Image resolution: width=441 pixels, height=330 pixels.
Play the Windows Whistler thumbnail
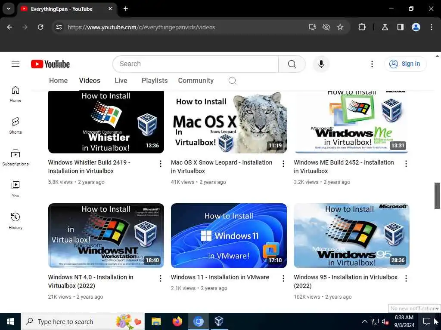click(x=106, y=122)
